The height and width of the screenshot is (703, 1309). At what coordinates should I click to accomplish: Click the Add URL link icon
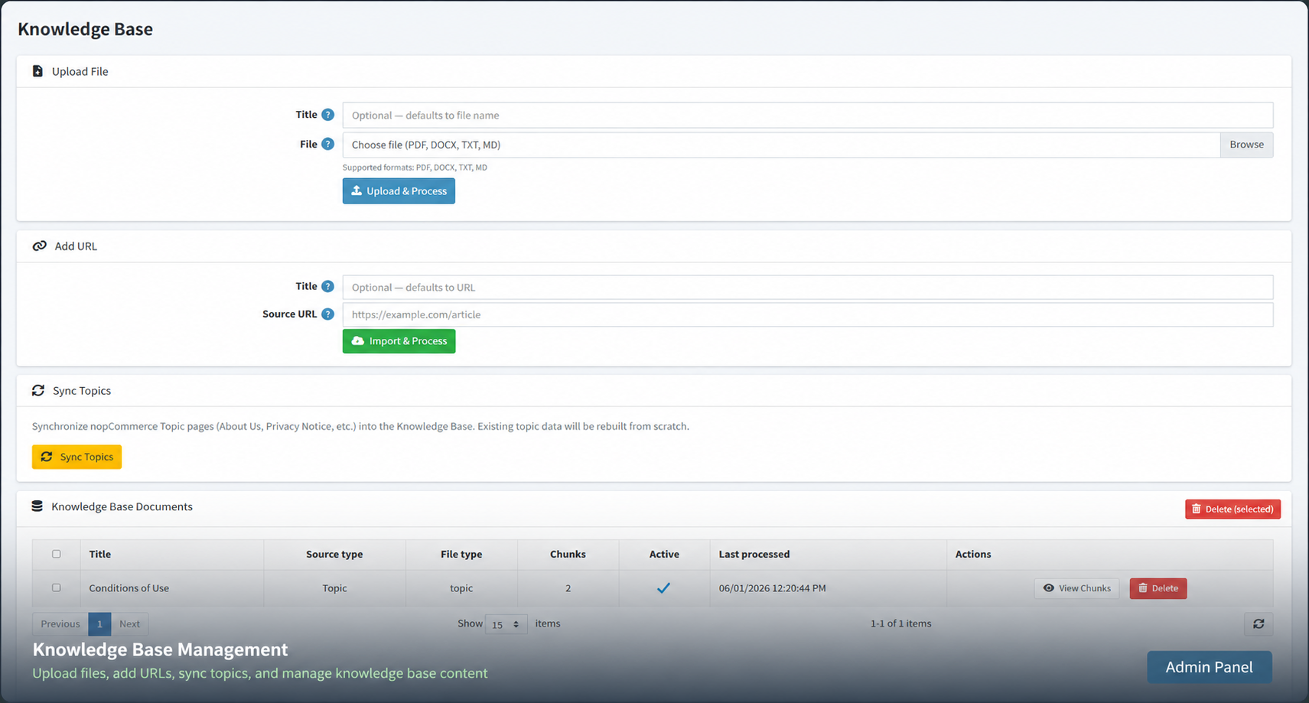39,246
